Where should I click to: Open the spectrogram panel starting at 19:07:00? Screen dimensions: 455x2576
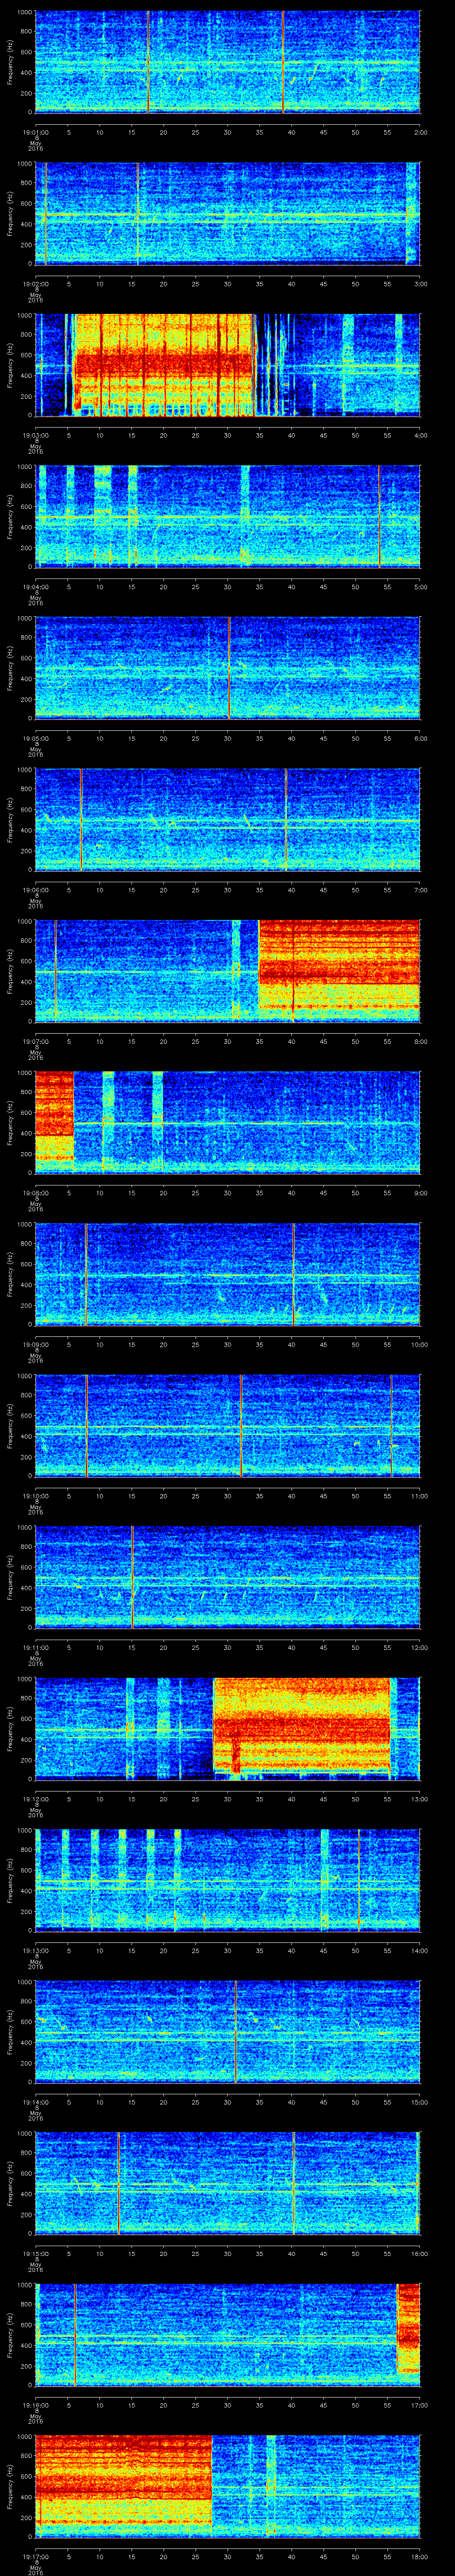(x=228, y=970)
